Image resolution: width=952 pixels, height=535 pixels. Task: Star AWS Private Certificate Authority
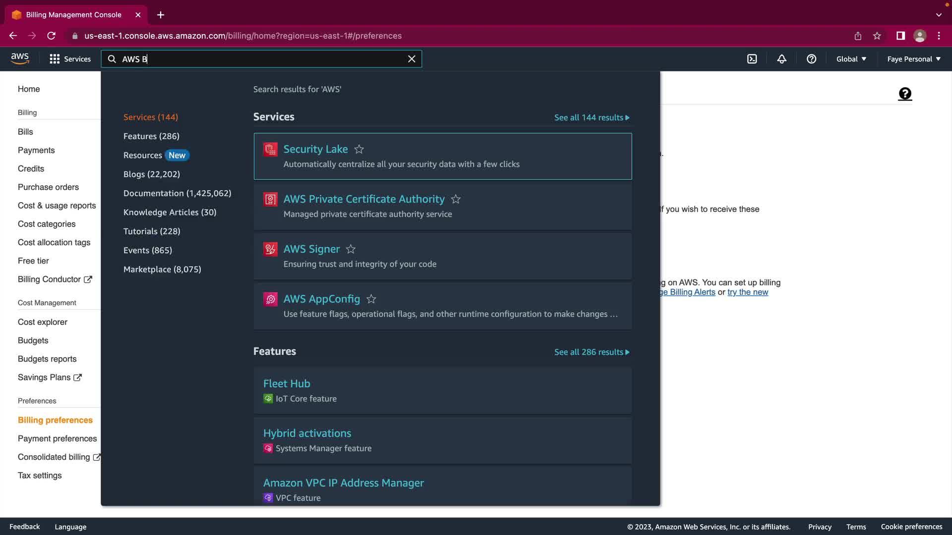(456, 199)
